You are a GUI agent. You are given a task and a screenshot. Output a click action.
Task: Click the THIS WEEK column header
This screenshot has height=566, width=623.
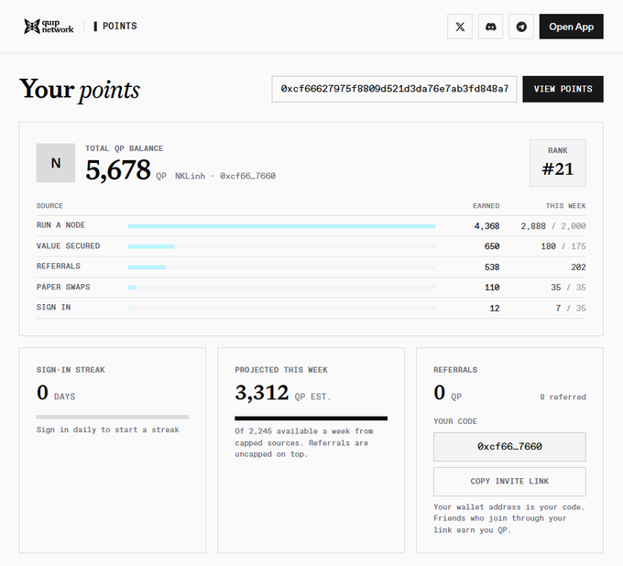click(x=566, y=206)
